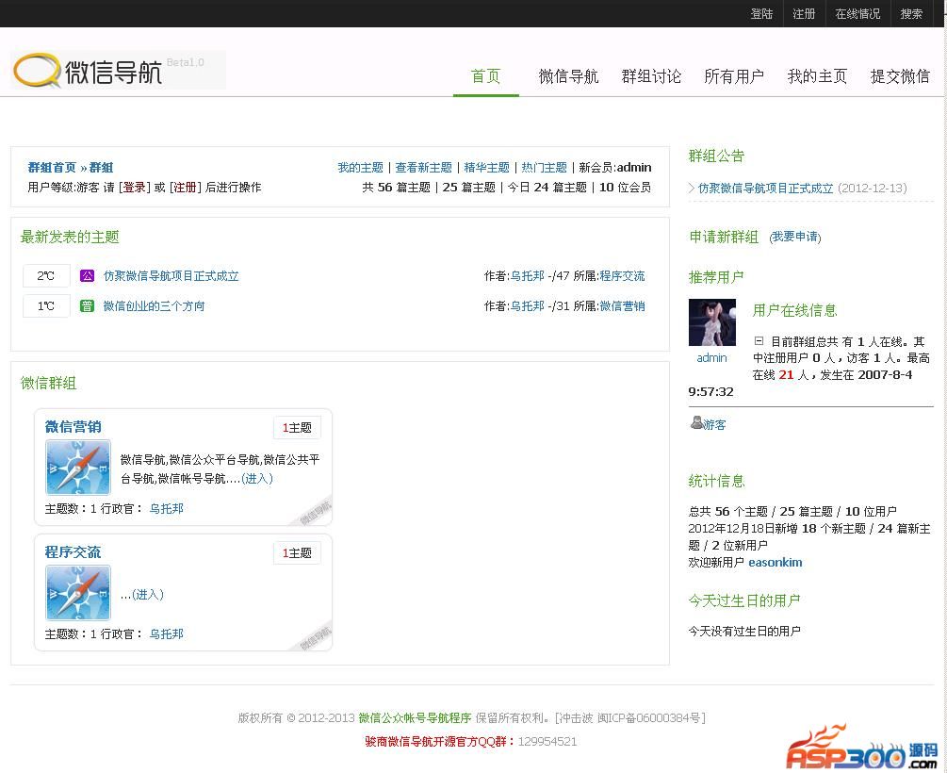This screenshot has height=773, width=947.
Task: Click arrow beside group announcement entry
Action: pyautogui.click(x=692, y=189)
